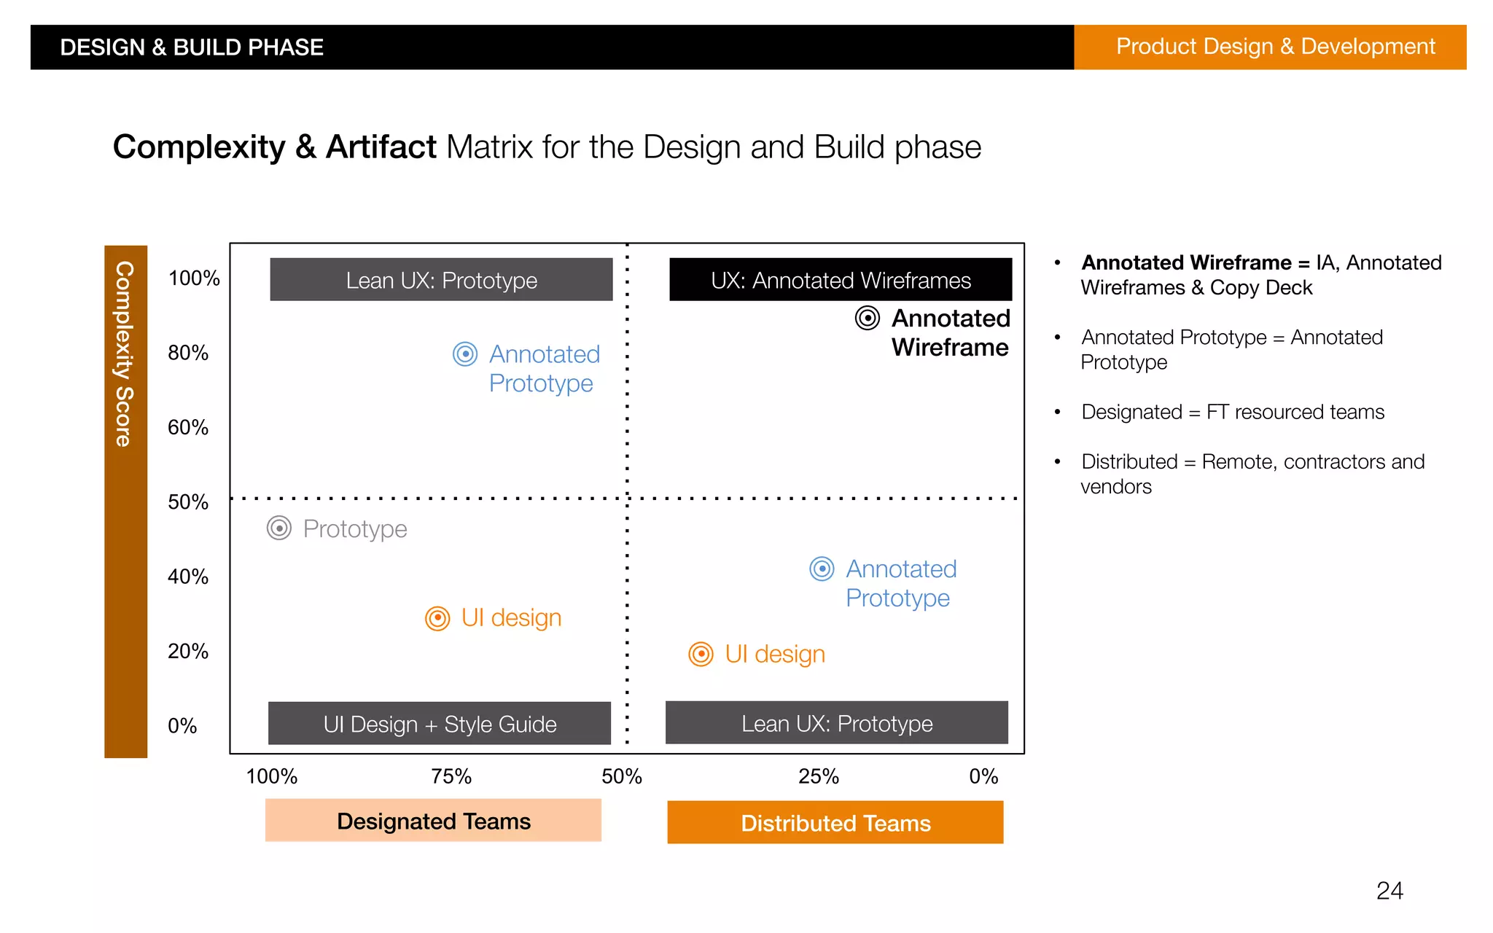Click the black Annotated Wireframe target icon
The width and height of the screenshot is (1493, 933).
pyautogui.click(x=868, y=319)
